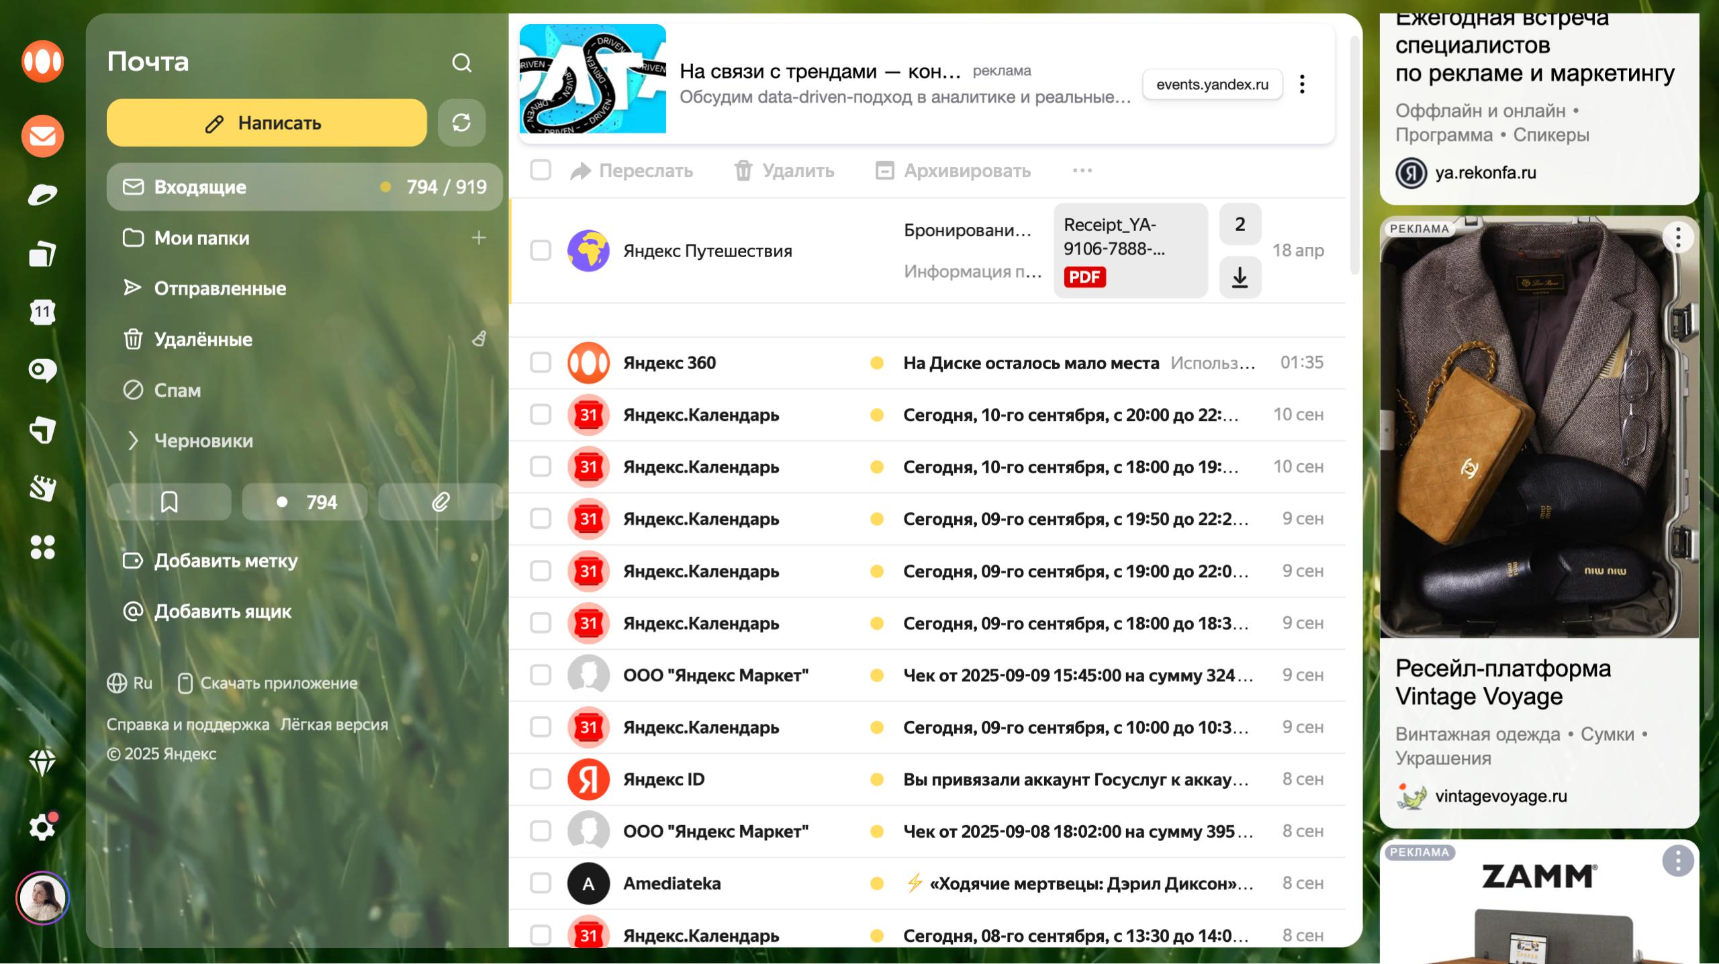Filter important mail with the bookmark button

pos(169,502)
